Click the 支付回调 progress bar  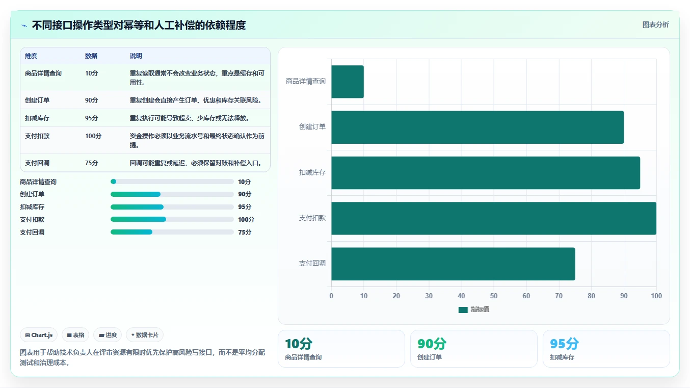pyautogui.click(x=172, y=232)
